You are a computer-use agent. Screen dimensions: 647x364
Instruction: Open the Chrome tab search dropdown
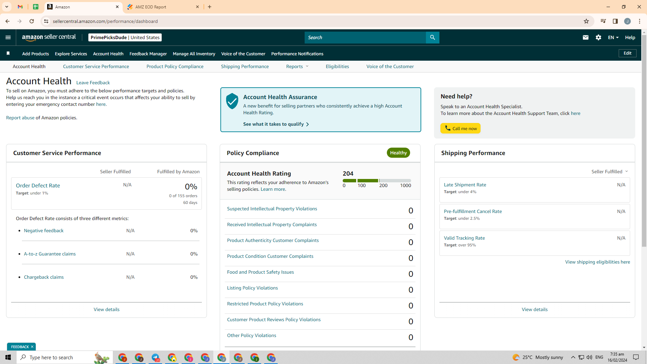coord(7,7)
